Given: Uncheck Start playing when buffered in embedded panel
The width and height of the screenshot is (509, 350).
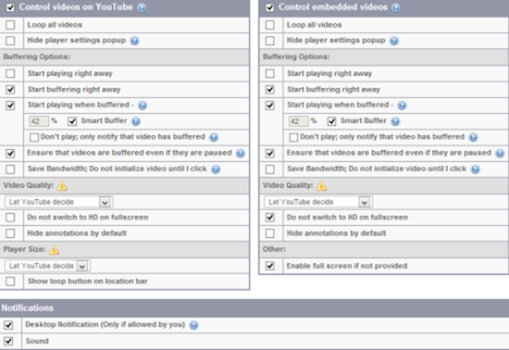Looking at the screenshot, I should tap(269, 106).
